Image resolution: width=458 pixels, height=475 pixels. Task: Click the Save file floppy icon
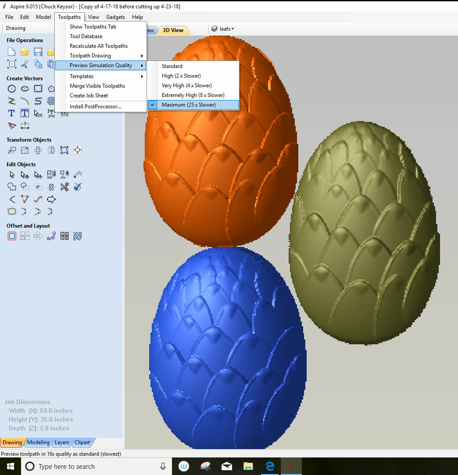(x=38, y=52)
